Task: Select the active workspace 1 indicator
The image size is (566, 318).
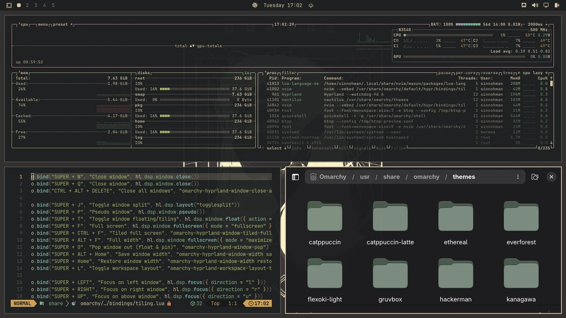Action: click(18, 5)
